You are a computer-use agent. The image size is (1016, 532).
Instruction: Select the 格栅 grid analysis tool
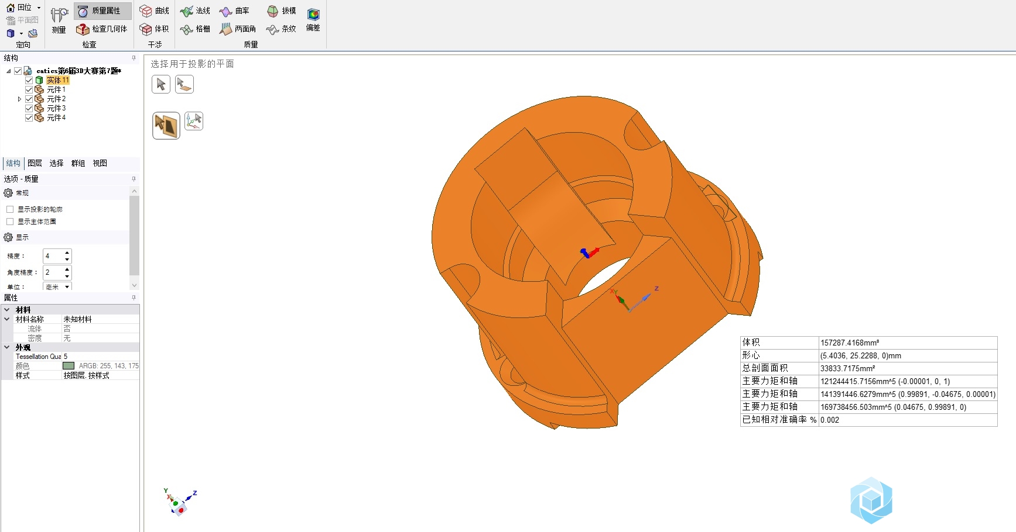tap(196, 29)
